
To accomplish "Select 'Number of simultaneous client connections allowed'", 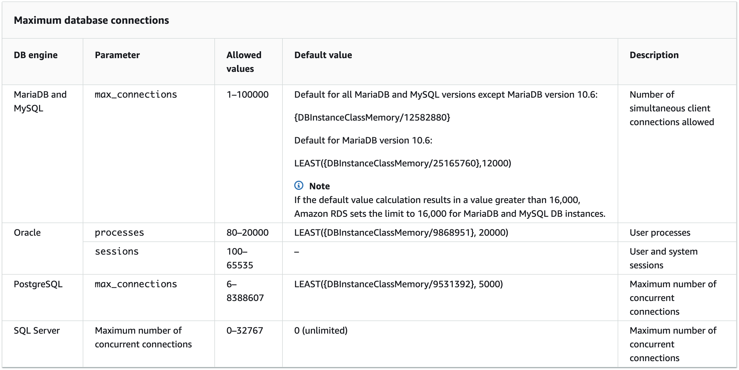I will point(671,108).
